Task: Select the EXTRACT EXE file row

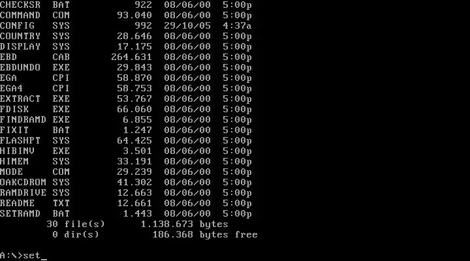Action: pos(125,99)
